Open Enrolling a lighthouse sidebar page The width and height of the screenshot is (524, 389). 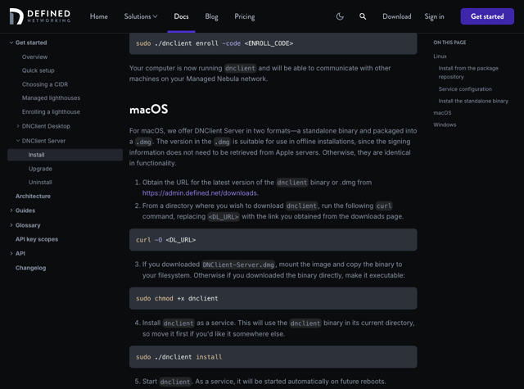[x=51, y=111]
